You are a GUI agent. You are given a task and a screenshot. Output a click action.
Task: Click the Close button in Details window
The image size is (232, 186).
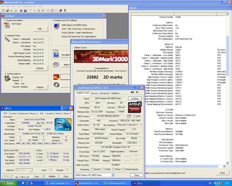tap(222, 172)
